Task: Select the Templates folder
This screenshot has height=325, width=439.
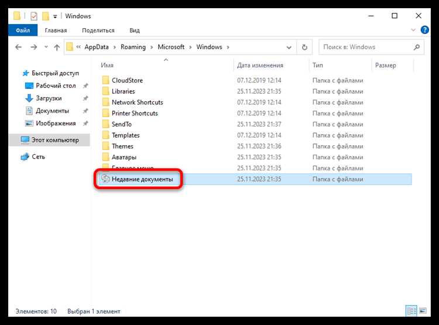Action: [x=125, y=135]
